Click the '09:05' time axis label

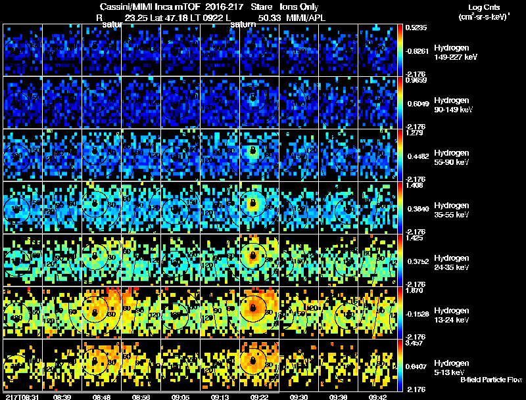[x=180, y=397]
